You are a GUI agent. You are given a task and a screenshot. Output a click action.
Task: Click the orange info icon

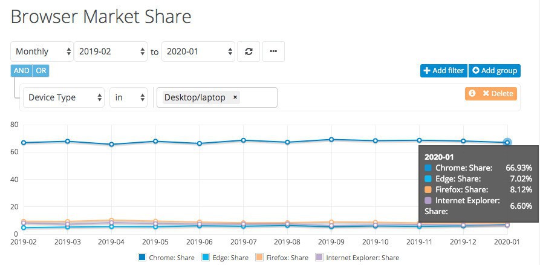472,93
